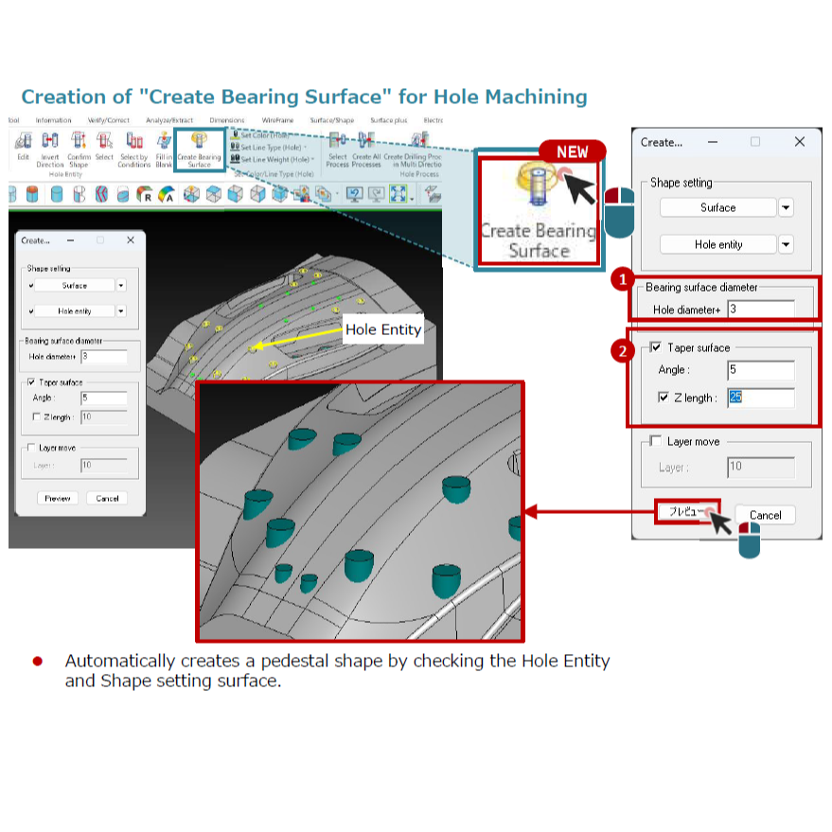This screenshot has width=832, height=832.
Task: Click Cancel button in right dialog
Action: [765, 515]
